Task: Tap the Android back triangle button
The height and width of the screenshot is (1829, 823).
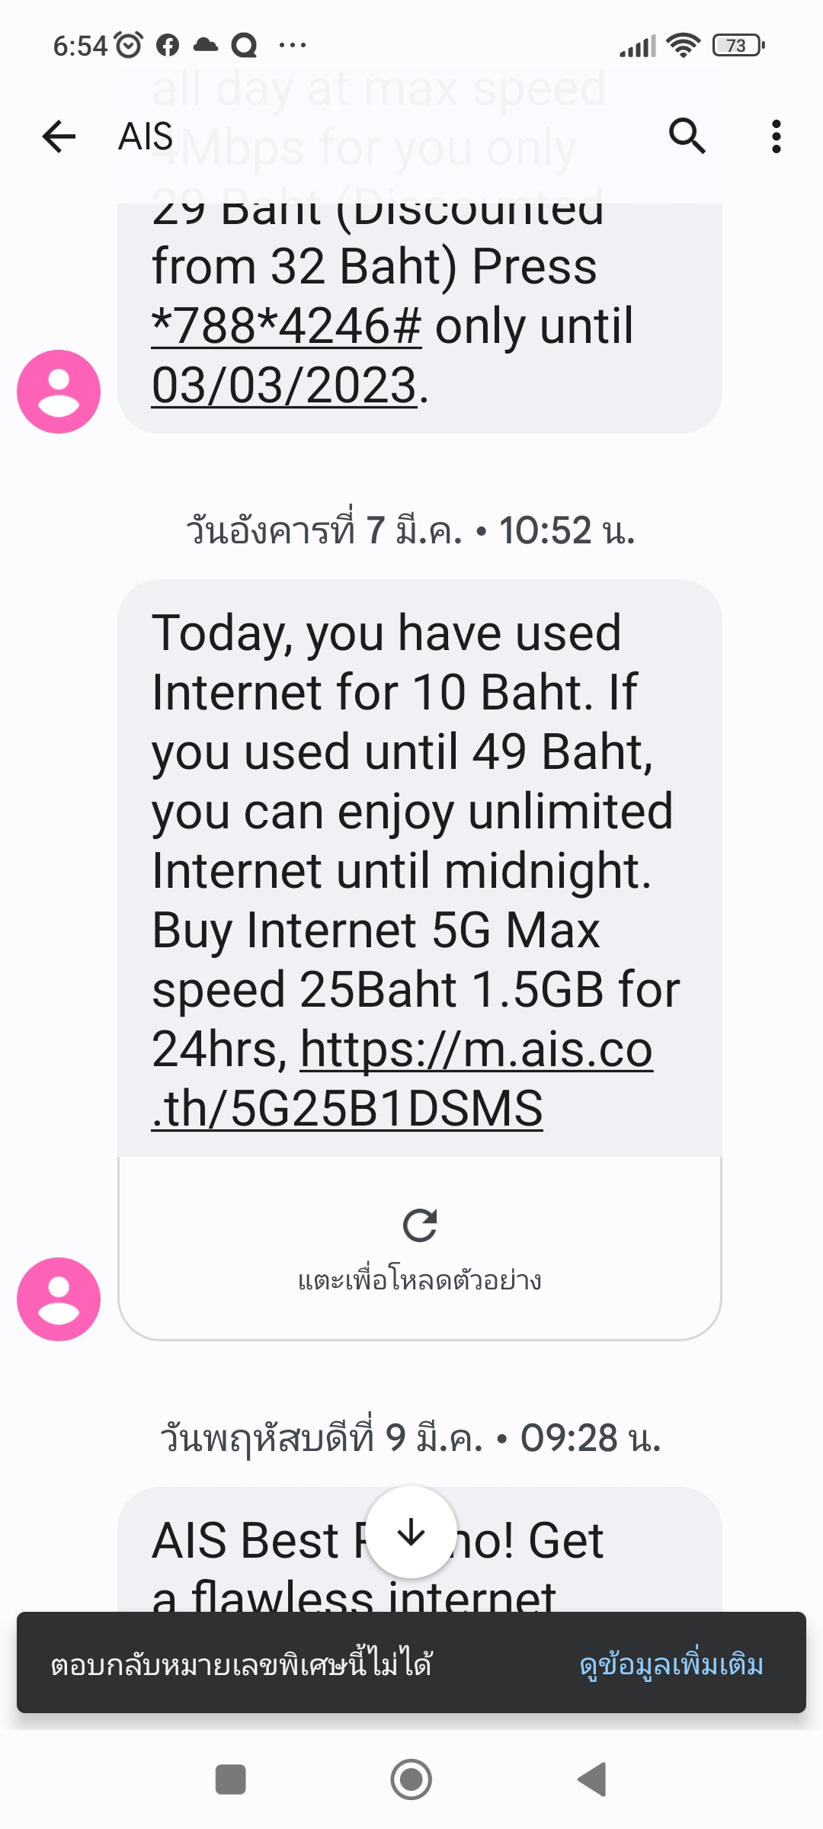Action: point(592,1780)
